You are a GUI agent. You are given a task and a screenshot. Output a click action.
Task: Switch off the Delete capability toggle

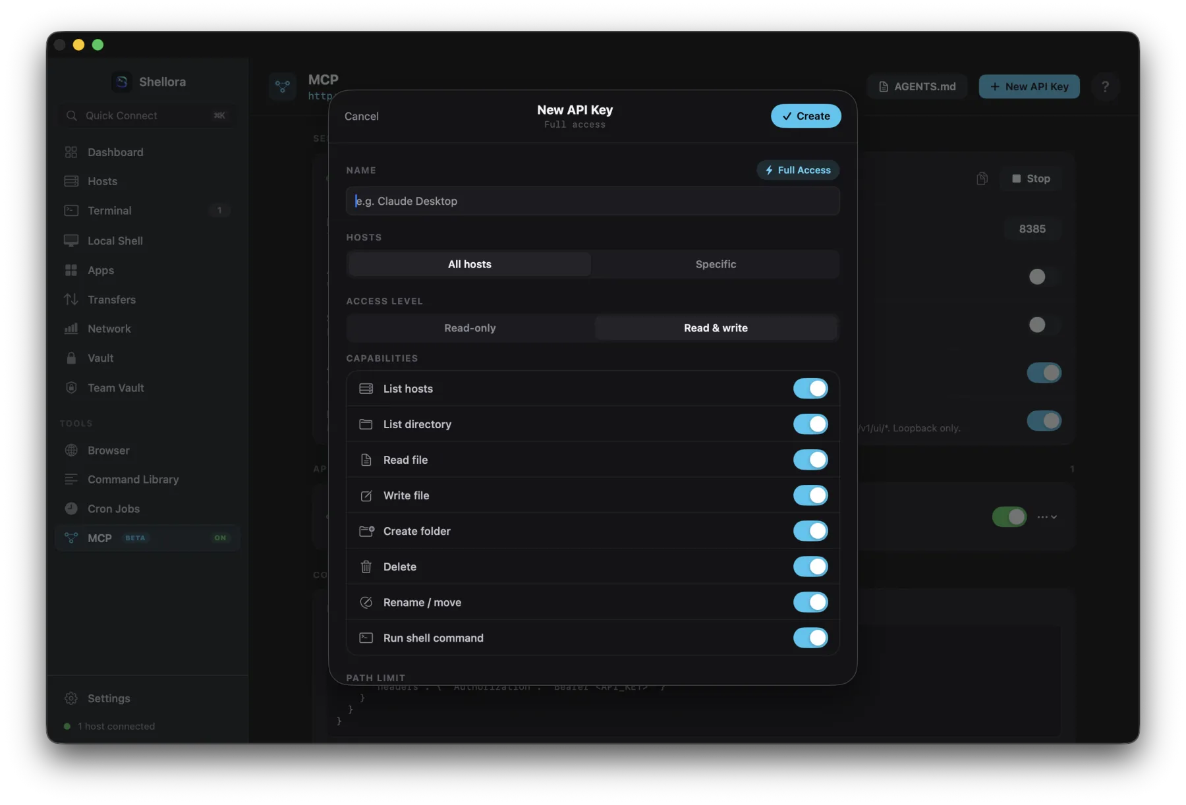pyautogui.click(x=810, y=567)
